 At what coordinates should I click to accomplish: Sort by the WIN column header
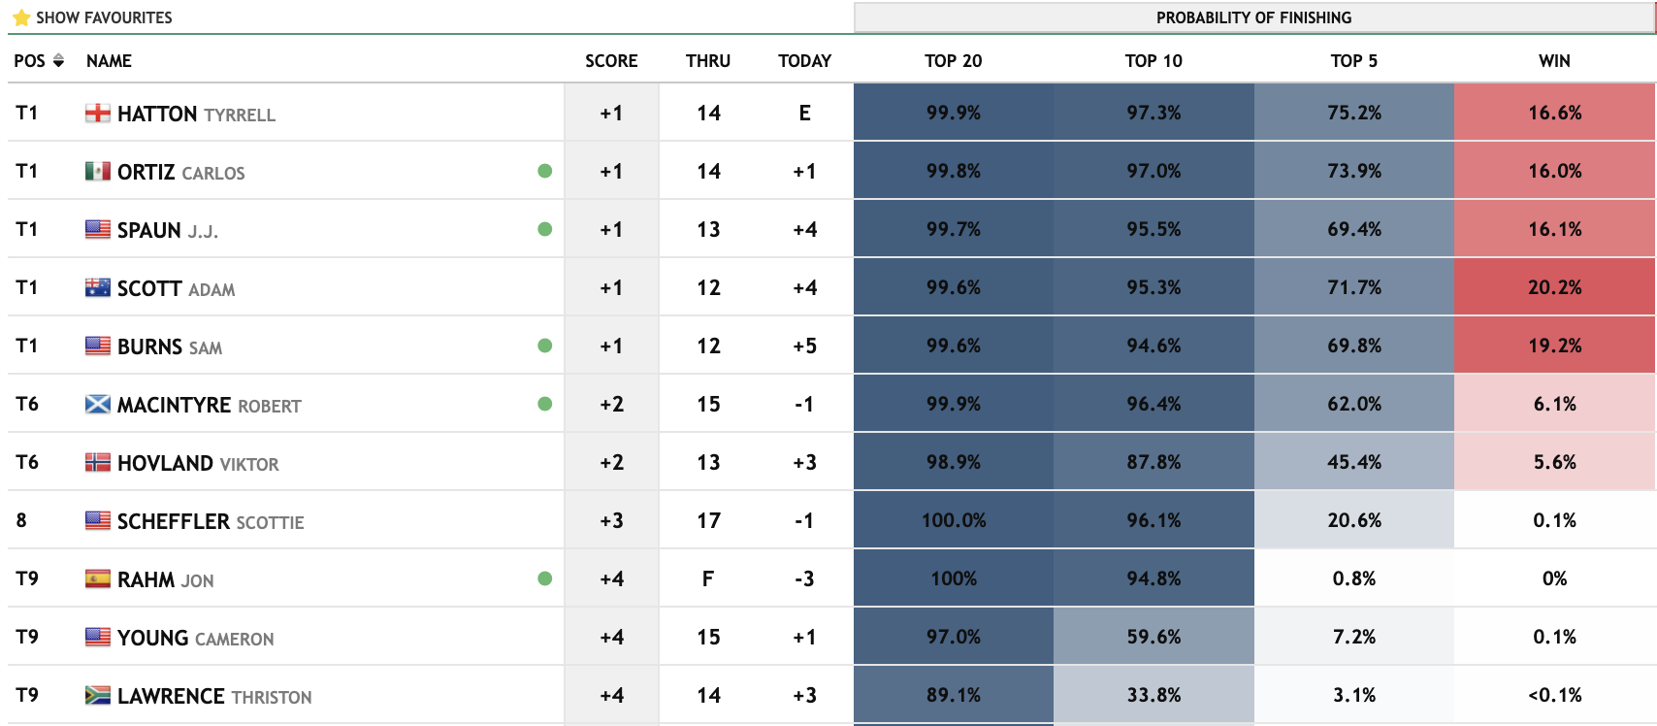coord(1554,61)
